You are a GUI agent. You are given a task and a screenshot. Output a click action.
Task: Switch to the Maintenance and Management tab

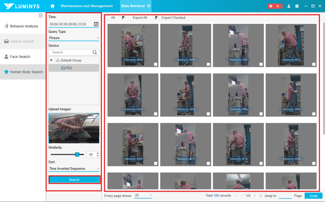(x=87, y=6)
